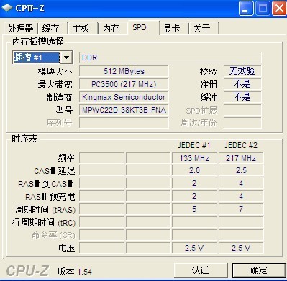
Task: Click the JEDEC #2 RAS# 预充电 value 4
Action: (241, 197)
